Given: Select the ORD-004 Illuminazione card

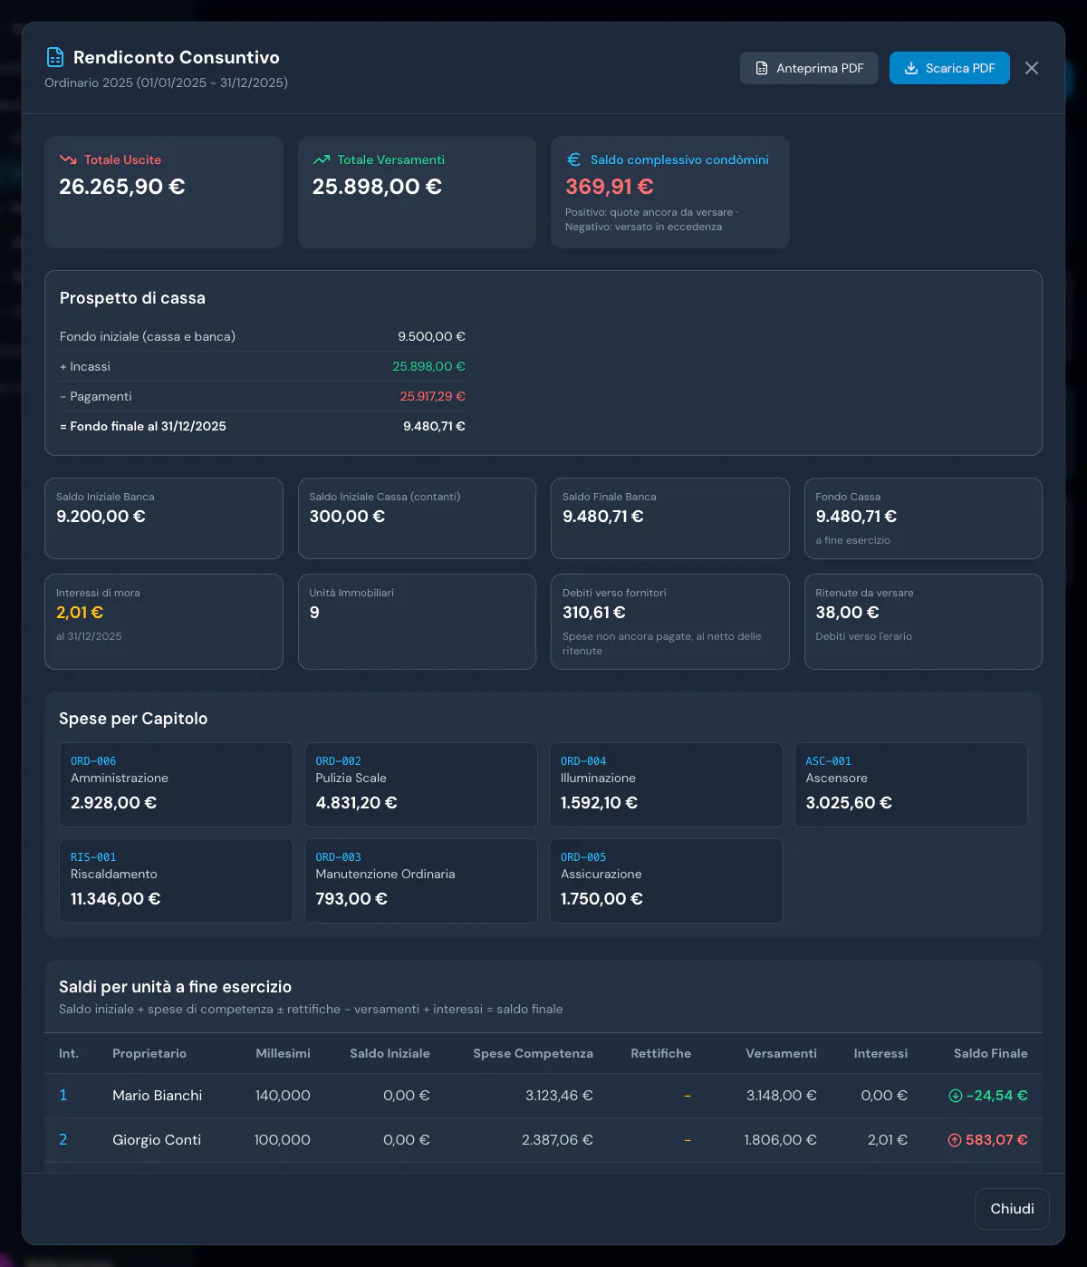Looking at the screenshot, I should 666,785.
